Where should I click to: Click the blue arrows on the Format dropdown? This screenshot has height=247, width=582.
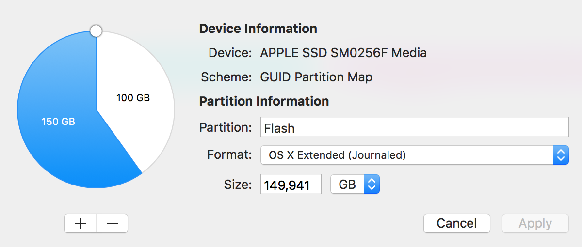click(x=561, y=155)
